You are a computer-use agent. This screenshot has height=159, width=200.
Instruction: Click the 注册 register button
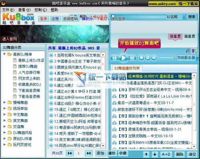[55, 19]
